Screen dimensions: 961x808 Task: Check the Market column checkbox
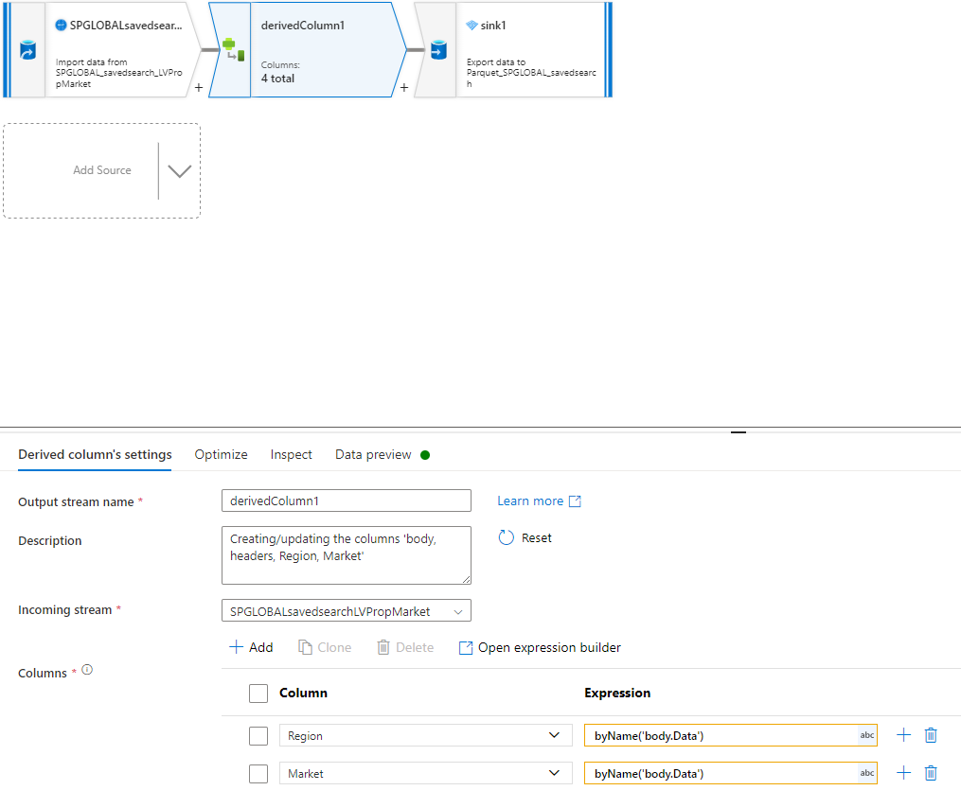coord(258,774)
